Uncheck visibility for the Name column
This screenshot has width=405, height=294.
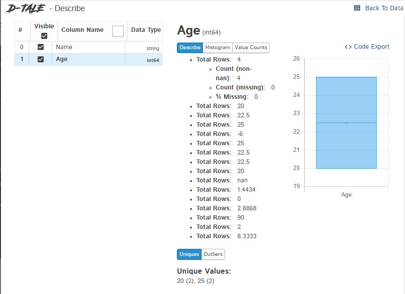40,47
